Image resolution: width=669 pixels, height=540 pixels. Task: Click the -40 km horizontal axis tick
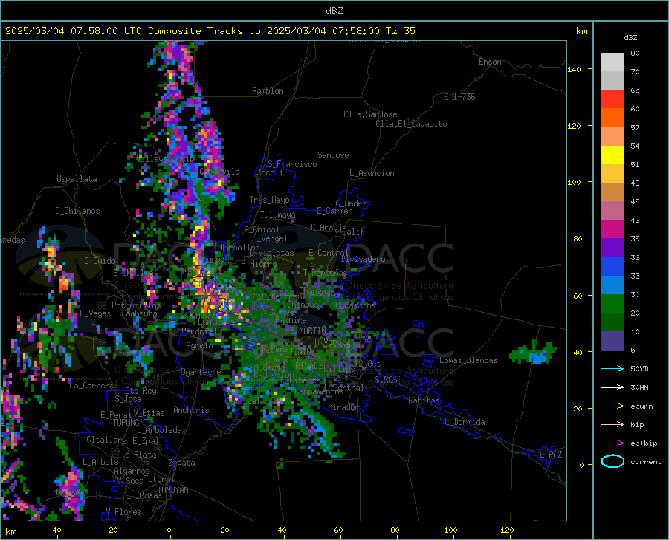tap(54, 530)
